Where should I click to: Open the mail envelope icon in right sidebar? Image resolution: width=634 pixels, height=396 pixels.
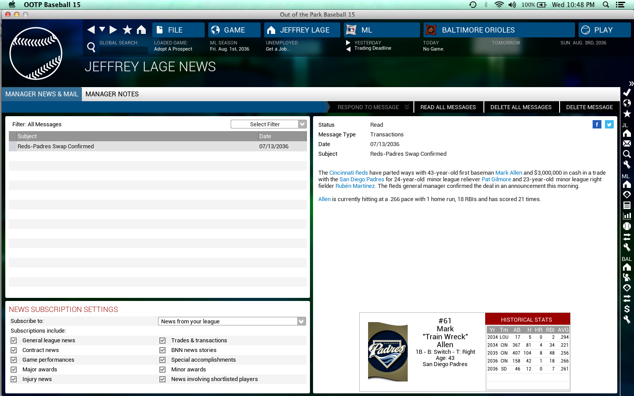[x=627, y=143]
